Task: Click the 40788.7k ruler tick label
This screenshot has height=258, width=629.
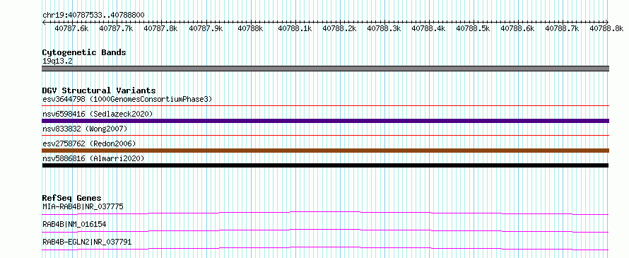Action: 562,28
